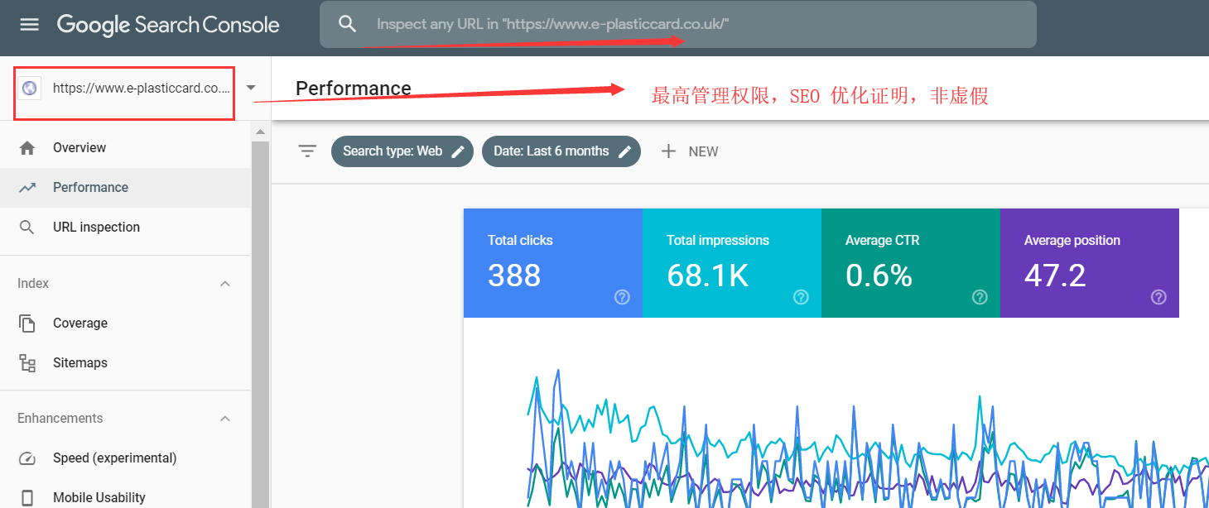Click the plus icon beside NEW
The height and width of the screenshot is (508, 1209).
click(668, 151)
